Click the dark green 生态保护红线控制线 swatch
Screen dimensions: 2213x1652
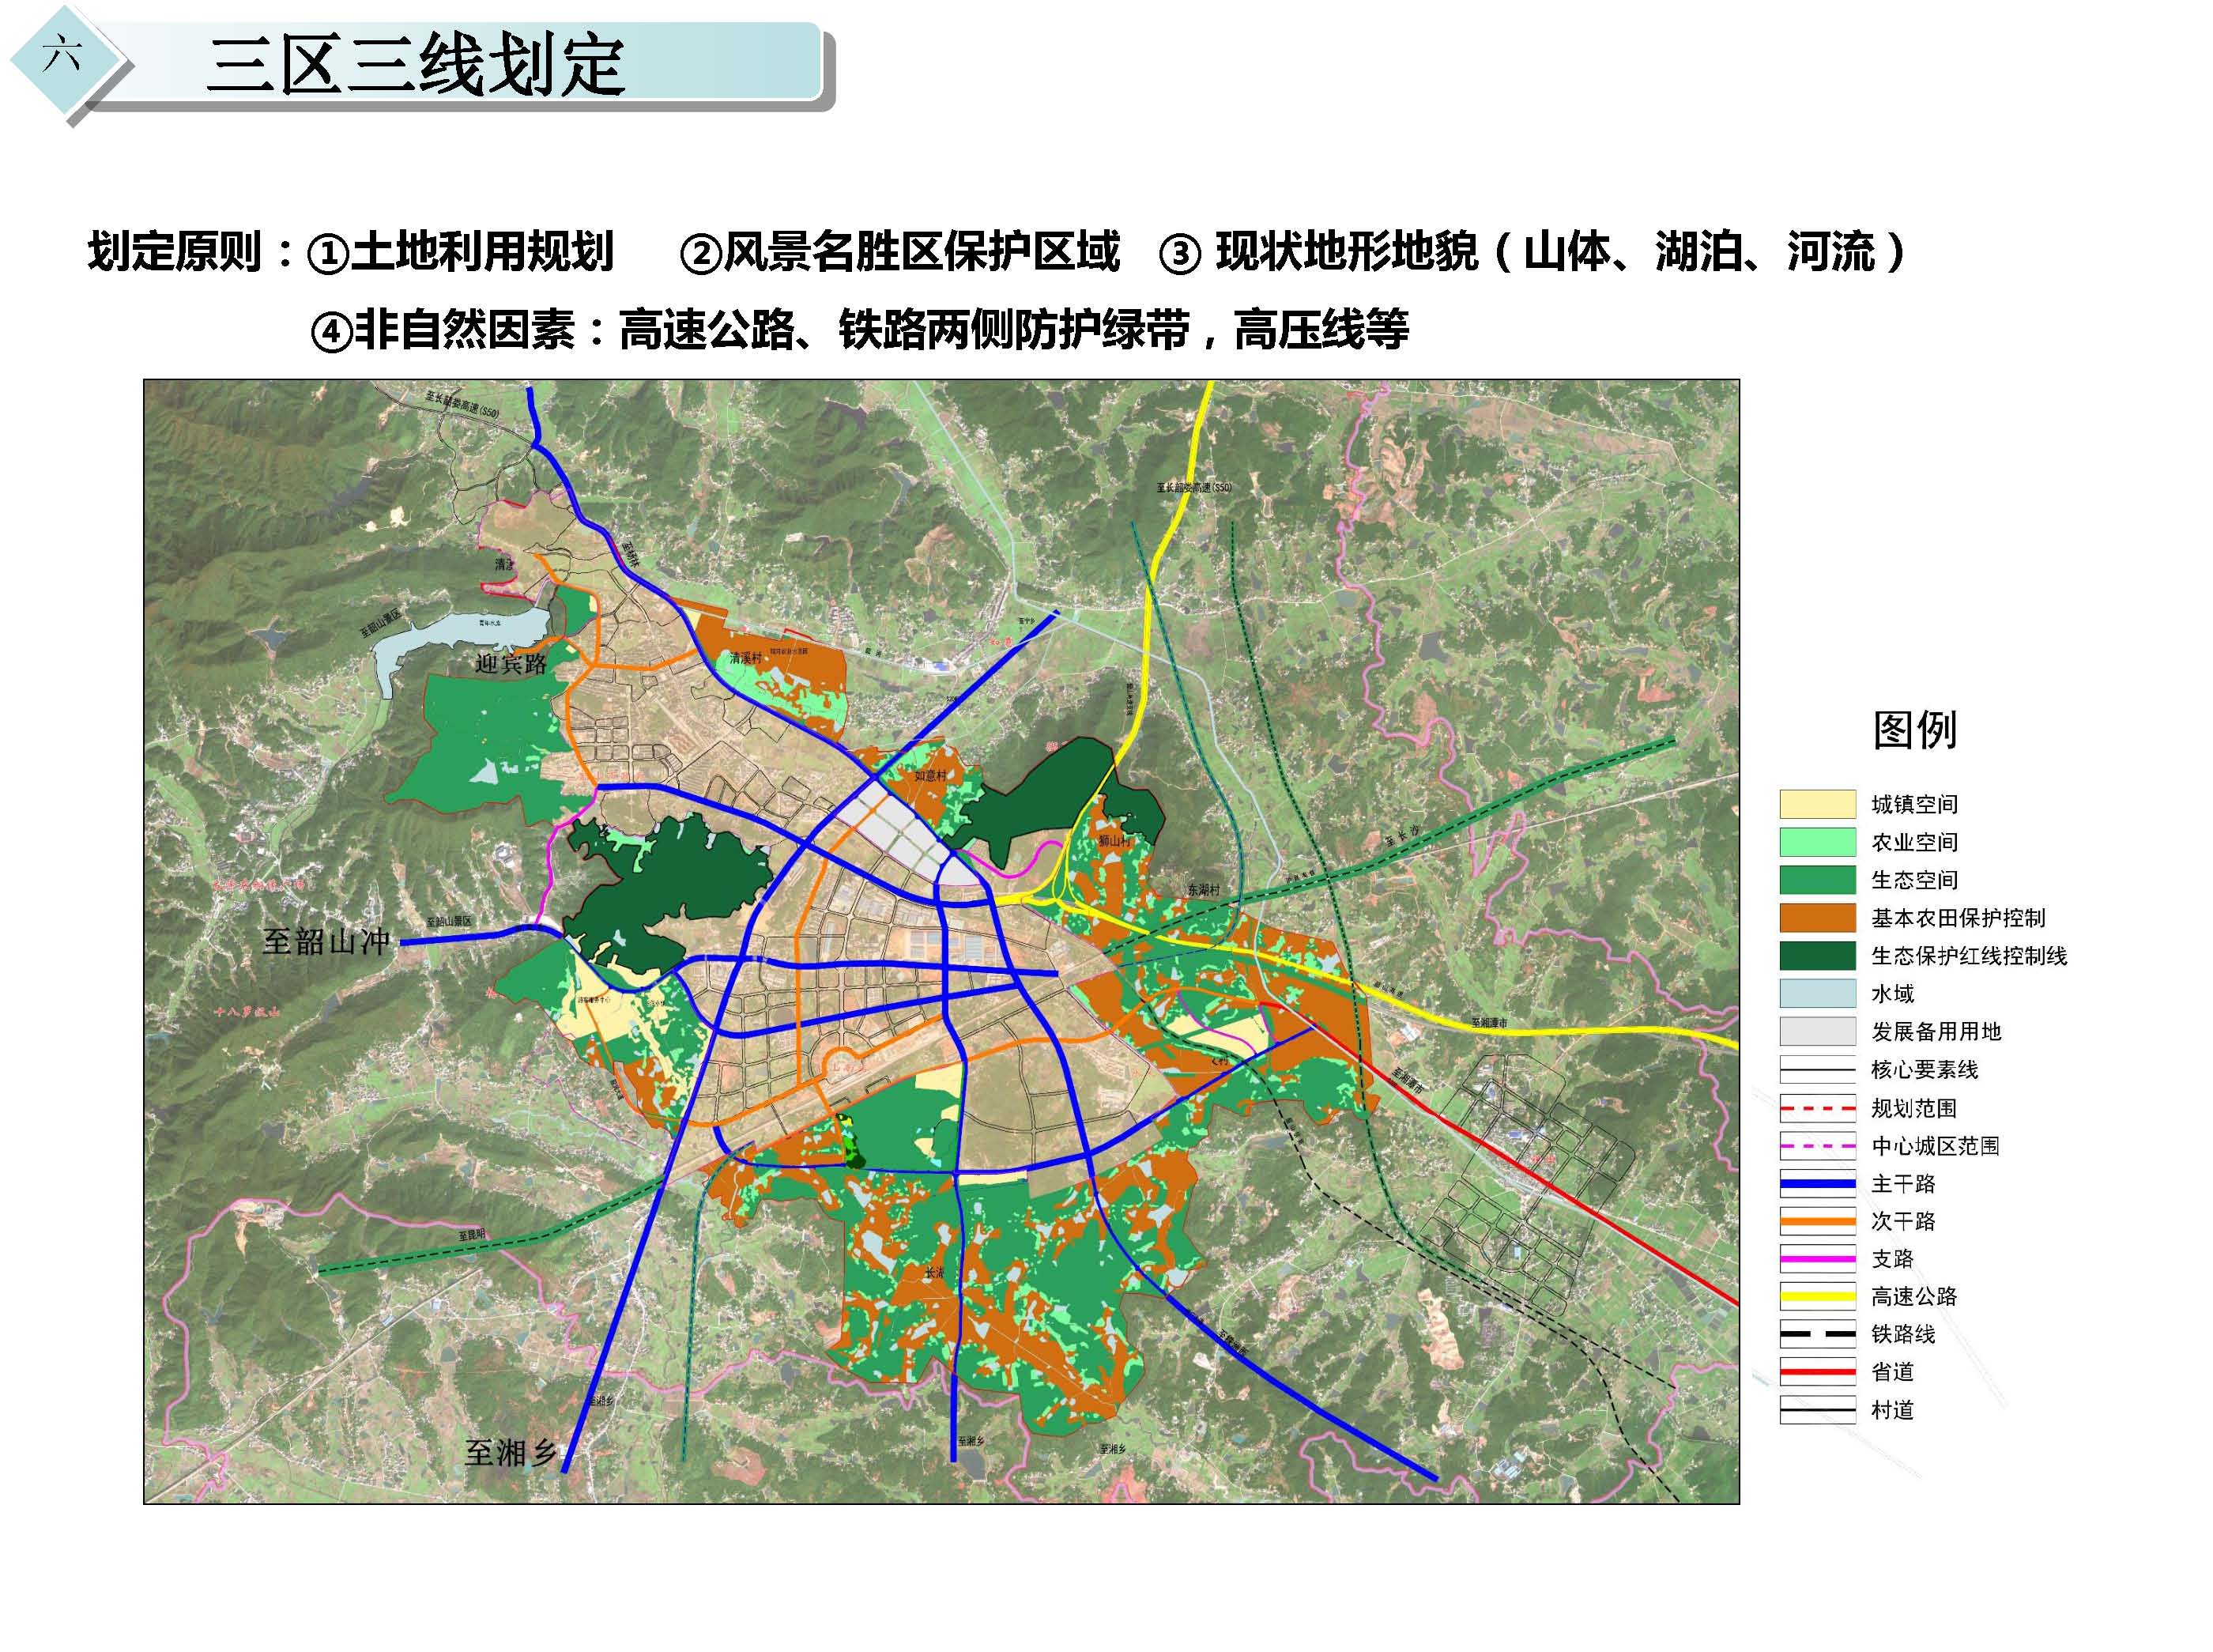tap(1817, 955)
